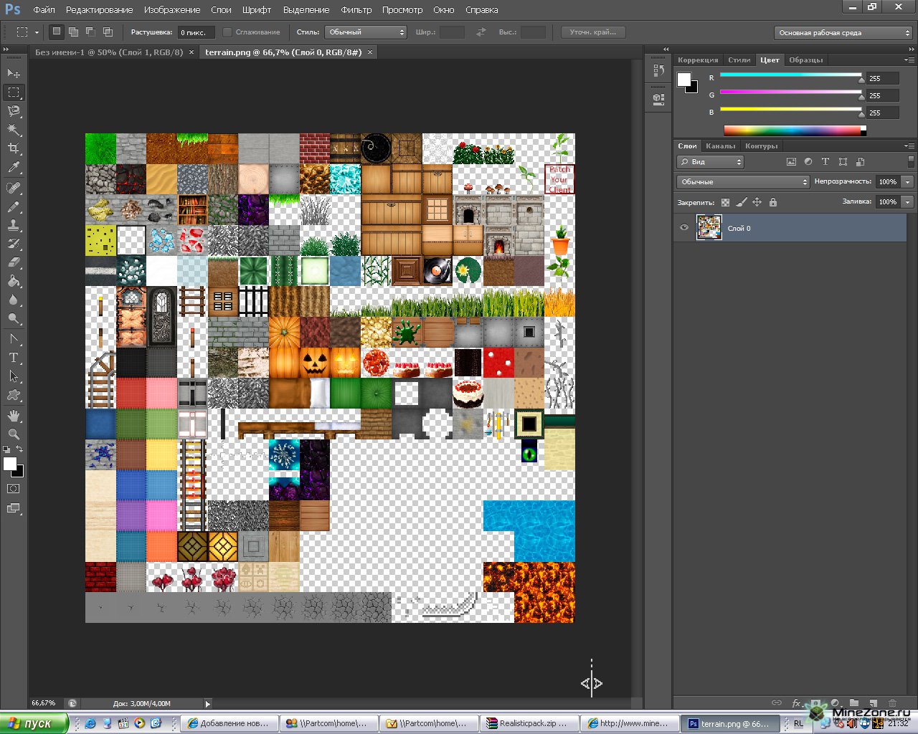This screenshot has width=918, height=734.
Task: Toggle the Сглаживание checkbox
Action: pyautogui.click(x=227, y=32)
